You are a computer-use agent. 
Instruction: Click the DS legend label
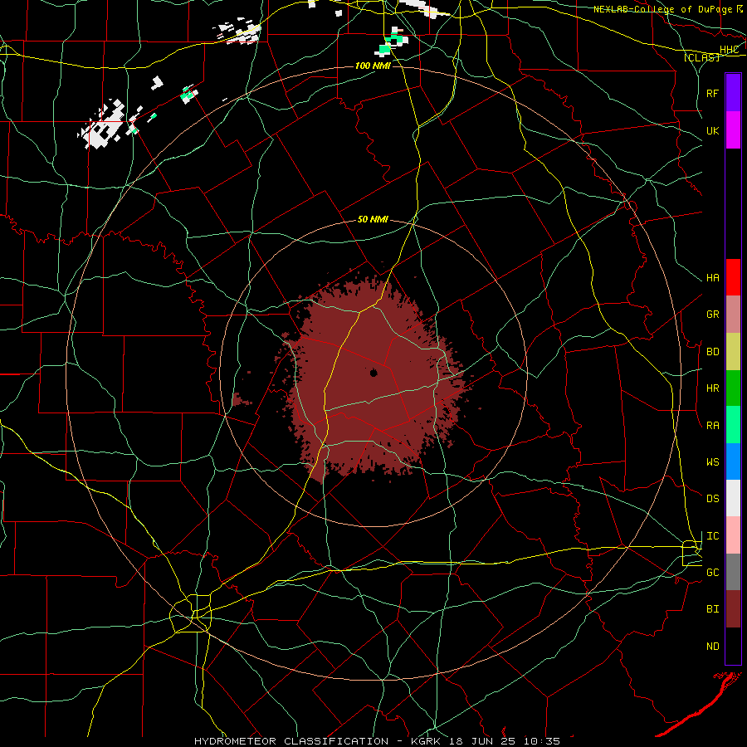tap(713, 499)
